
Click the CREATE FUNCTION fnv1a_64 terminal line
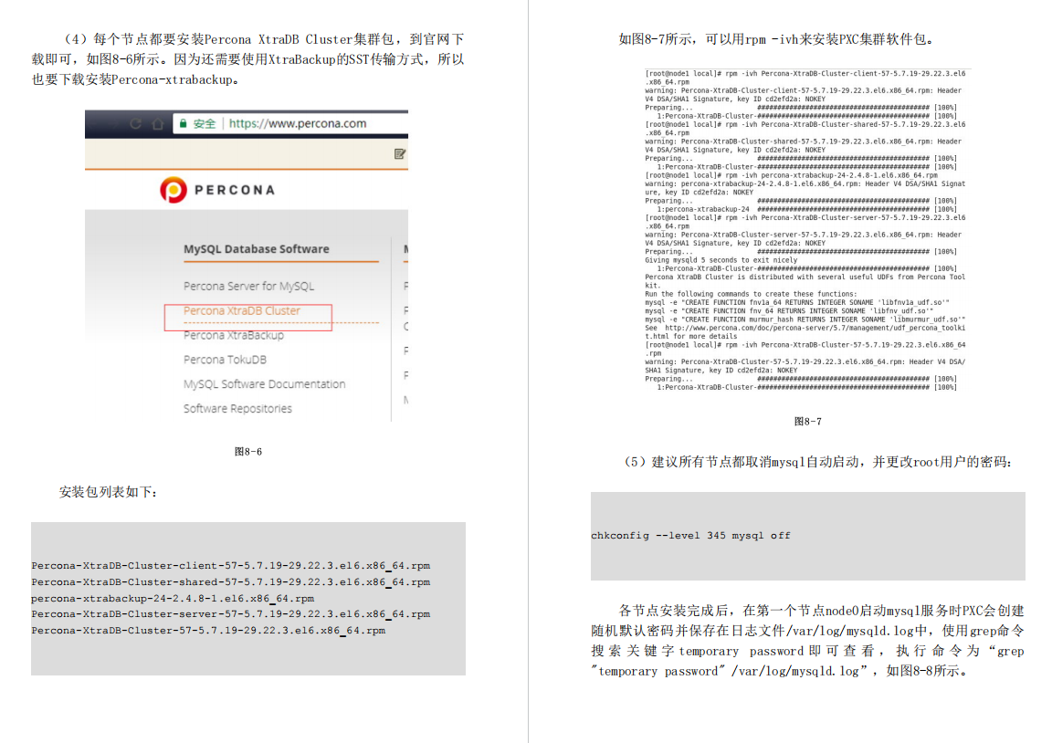[x=797, y=302]
